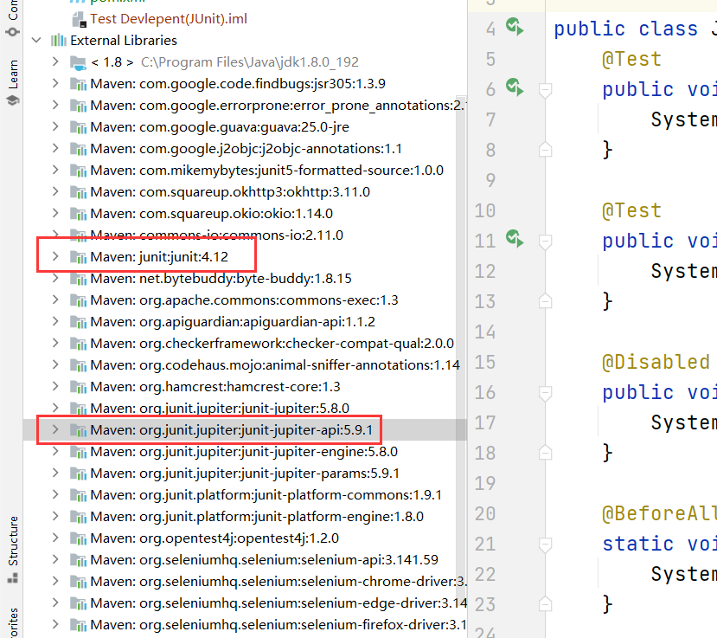
Task: Expand the JDK 1.8 library node
Action: [55, 61]
